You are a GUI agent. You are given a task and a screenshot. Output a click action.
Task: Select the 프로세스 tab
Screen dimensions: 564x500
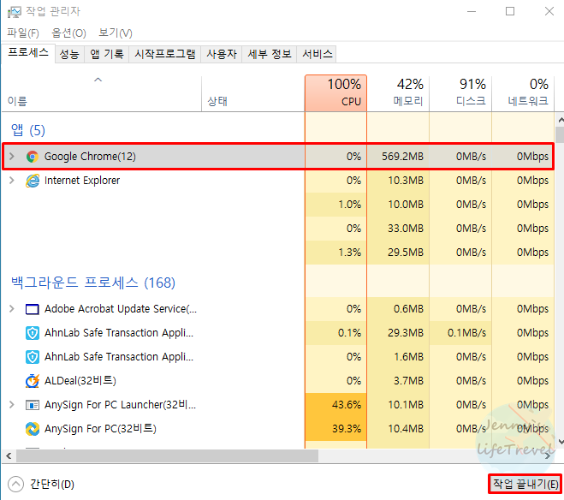(28, 53)
